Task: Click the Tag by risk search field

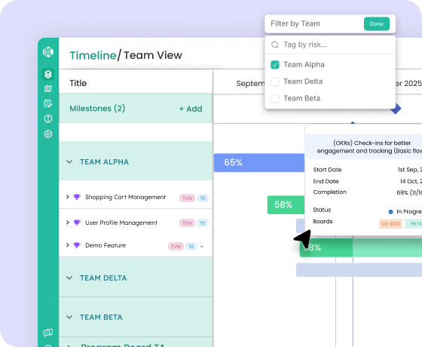Action: tap(330, 45)
